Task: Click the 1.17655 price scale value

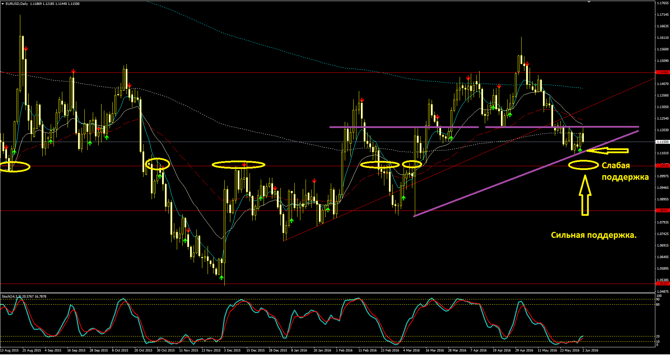Action: (663, 3)
